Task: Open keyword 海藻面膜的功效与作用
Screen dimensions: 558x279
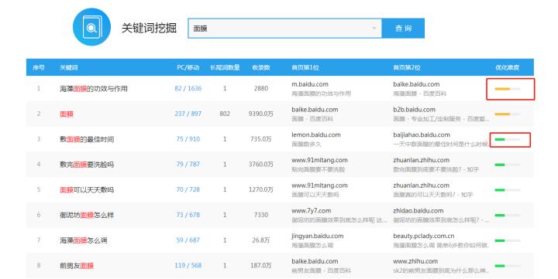Action: 94,89
